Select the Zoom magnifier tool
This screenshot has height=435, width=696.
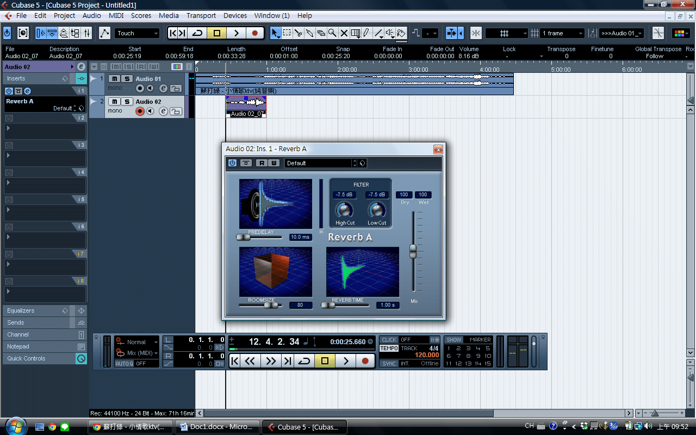coord(332,33)
